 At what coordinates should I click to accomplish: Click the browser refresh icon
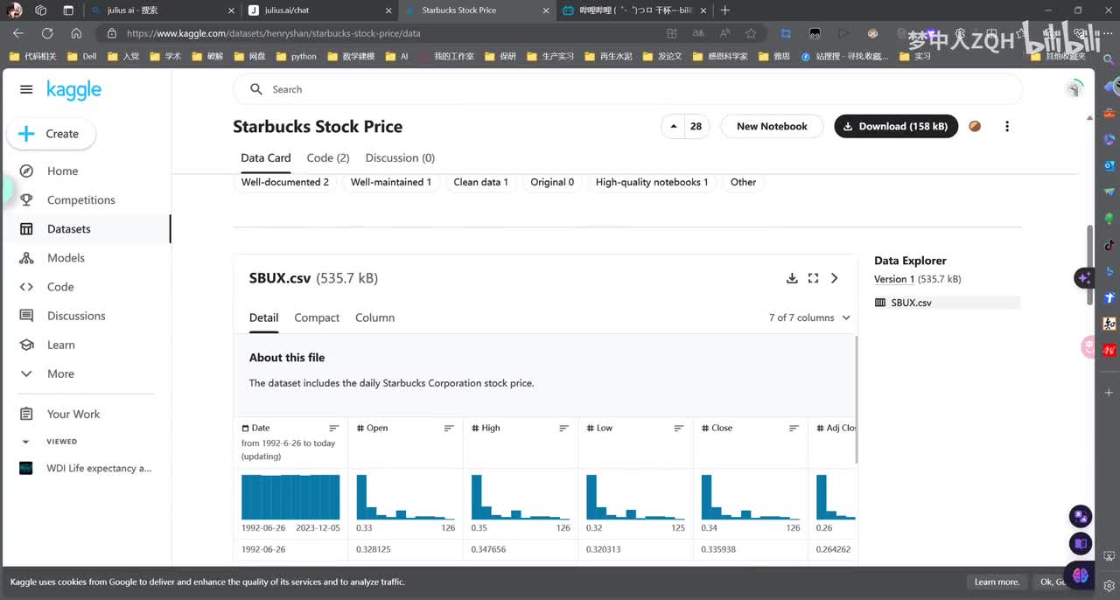[47, 33]
